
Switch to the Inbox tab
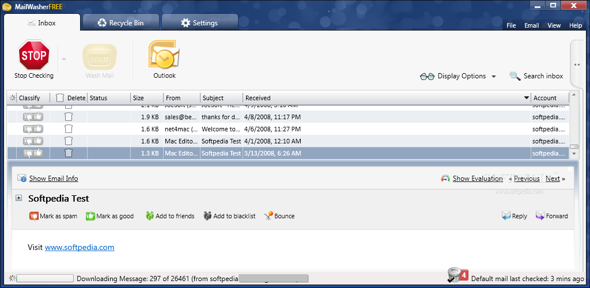tap(41, 23)
